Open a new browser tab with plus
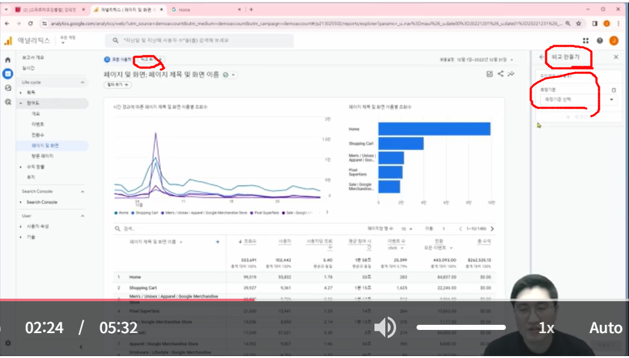The width and height of the screenshot is (629, 358). tap(251, 9)
